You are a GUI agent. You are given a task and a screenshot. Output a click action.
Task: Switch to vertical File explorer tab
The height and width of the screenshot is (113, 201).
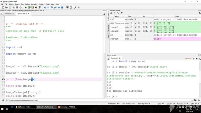(x=108, y=29)
